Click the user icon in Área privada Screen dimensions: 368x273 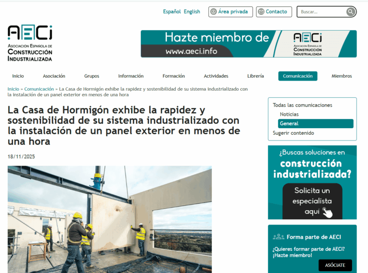[x=213, y=12]
